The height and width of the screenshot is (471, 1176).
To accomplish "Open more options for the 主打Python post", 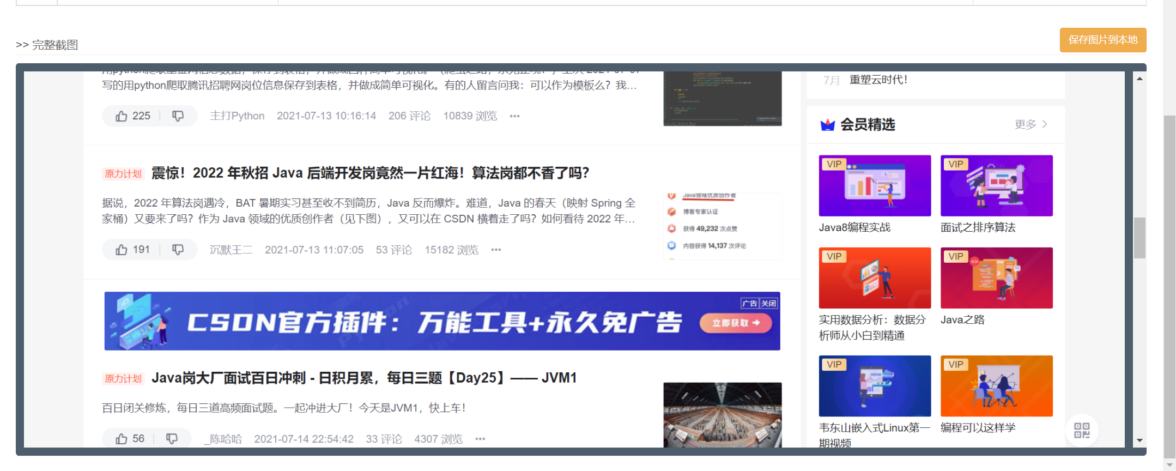I will [514, 116].
